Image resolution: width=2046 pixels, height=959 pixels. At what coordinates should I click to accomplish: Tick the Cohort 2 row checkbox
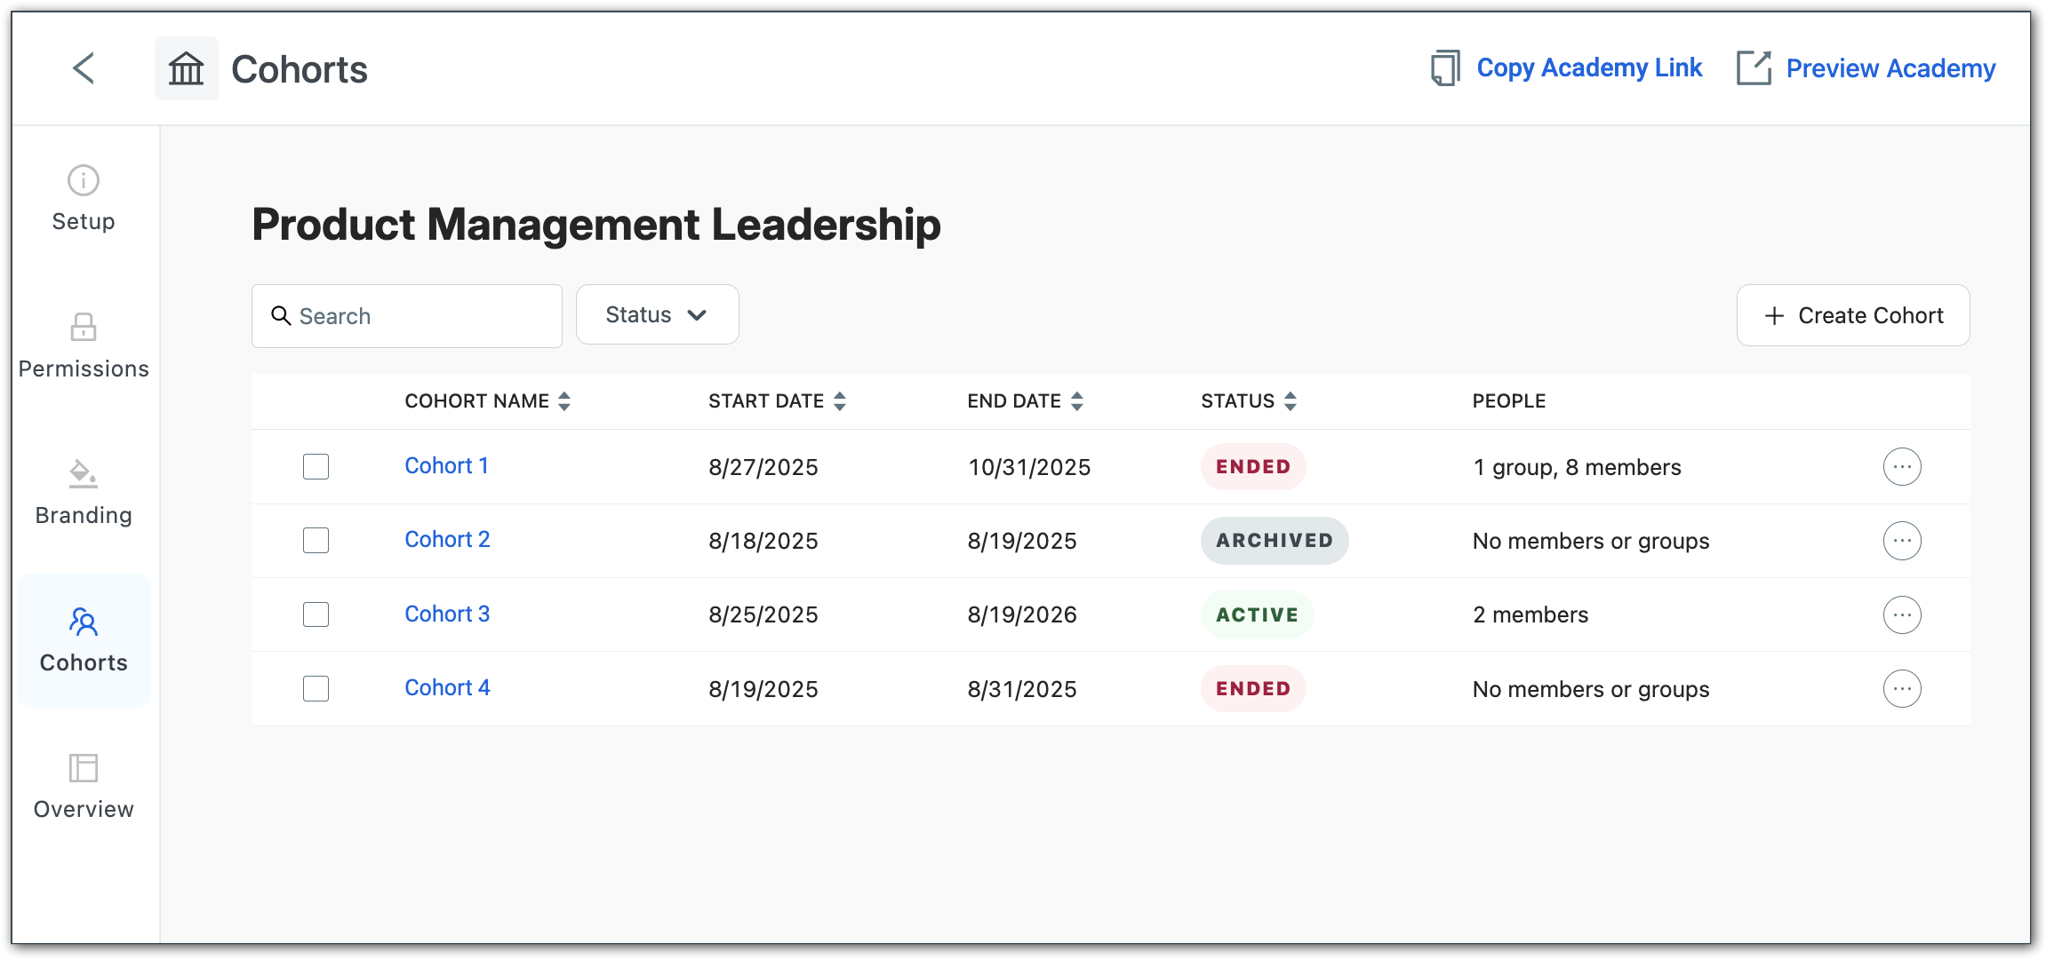point(316,541)
